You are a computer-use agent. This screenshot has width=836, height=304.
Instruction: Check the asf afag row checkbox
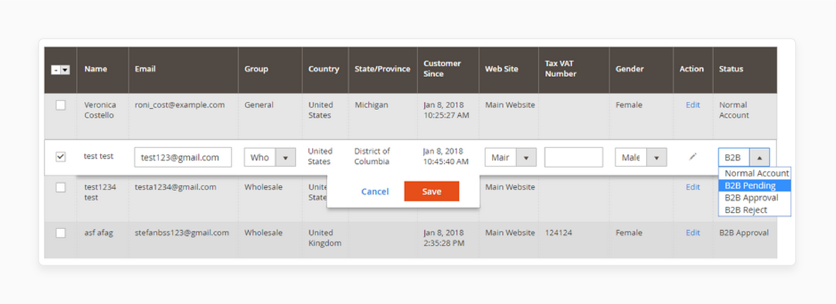coord(61,233)
